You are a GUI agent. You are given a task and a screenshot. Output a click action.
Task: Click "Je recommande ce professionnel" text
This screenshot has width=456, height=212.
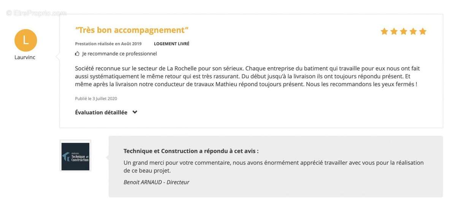click(x=119, y=54)
